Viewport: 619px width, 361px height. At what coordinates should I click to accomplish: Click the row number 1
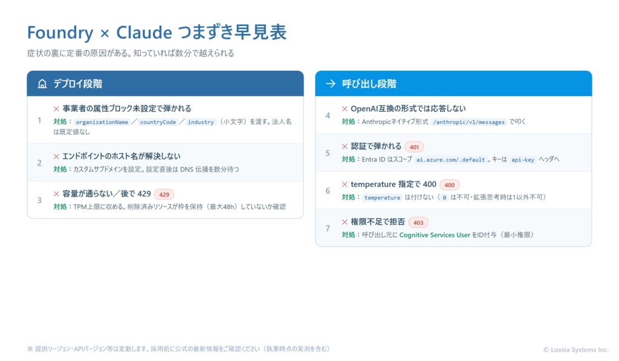tap(39, 120)
